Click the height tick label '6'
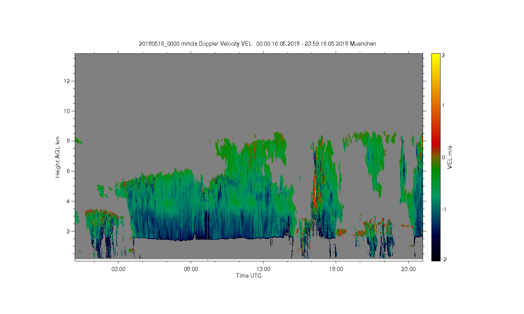524x314 pixels. click(69, 171)
